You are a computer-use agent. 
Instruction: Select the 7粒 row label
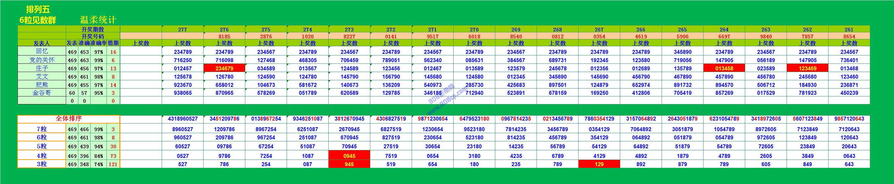[42, 129]
